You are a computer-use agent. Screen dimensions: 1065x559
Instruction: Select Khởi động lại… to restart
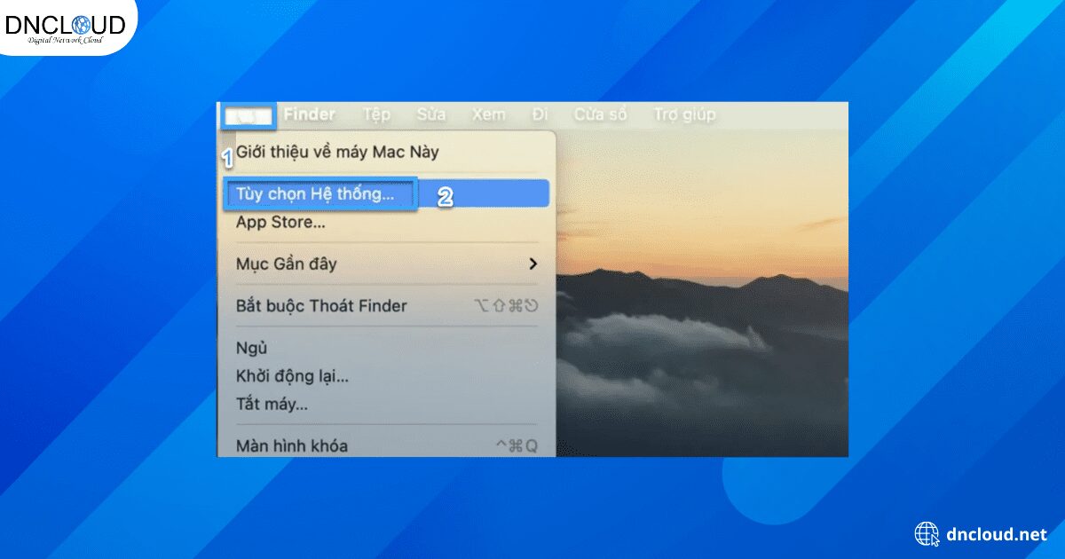387,375
